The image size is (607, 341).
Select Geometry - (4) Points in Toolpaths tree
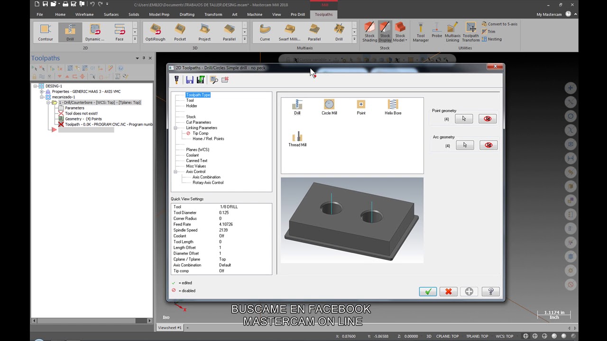coord(83,119)
